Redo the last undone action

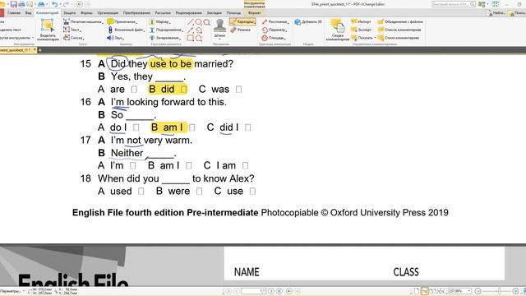pyautogui.click(x=66, y=4)
